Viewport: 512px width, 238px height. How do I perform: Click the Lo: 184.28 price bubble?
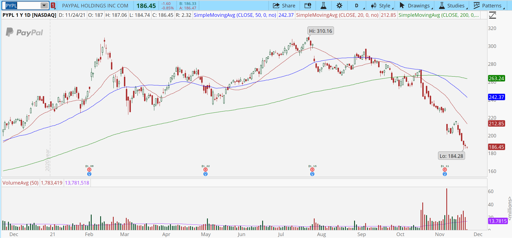tap(451, 156)
